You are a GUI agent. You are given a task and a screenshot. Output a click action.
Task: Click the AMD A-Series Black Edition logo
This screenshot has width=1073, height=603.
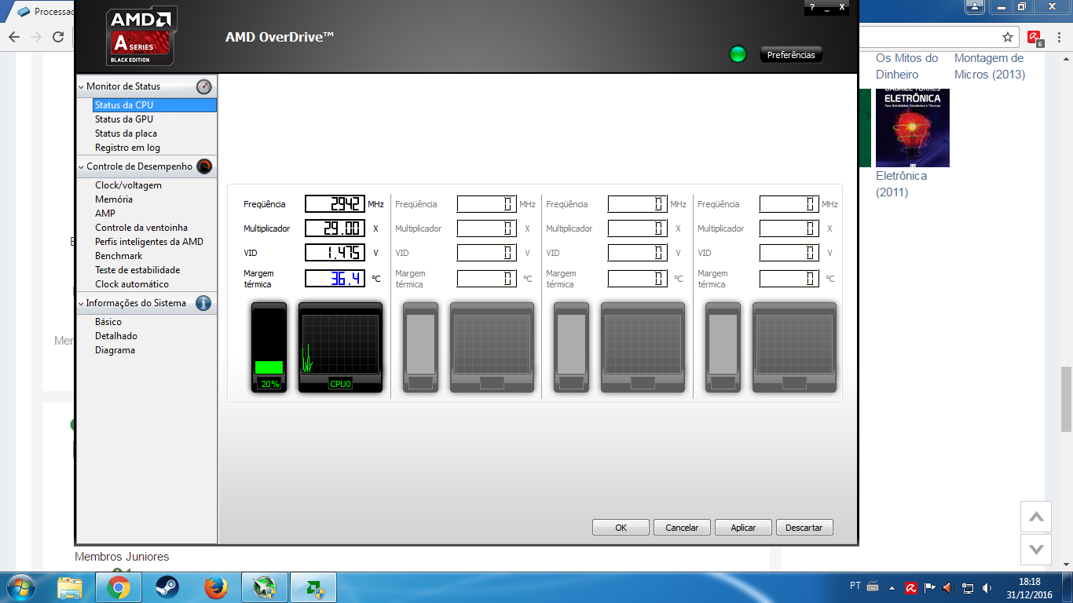(141, 35)
